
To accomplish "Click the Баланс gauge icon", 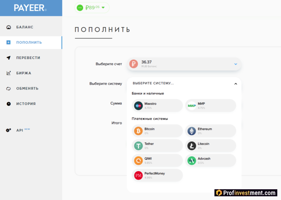I will (9, 27).
